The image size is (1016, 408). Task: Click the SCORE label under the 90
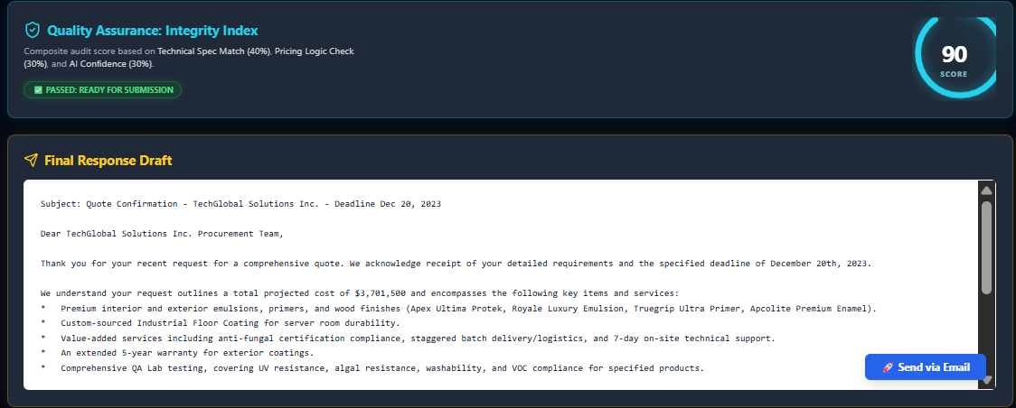(x=954, y=74)
